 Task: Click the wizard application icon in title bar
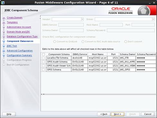3,3
